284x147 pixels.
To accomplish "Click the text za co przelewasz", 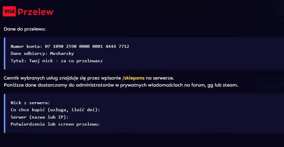I will point(82,61).
